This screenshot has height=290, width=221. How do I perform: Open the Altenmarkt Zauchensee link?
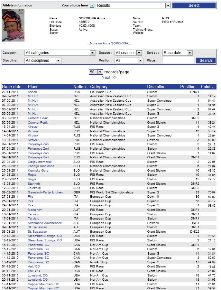coord(45,223)
